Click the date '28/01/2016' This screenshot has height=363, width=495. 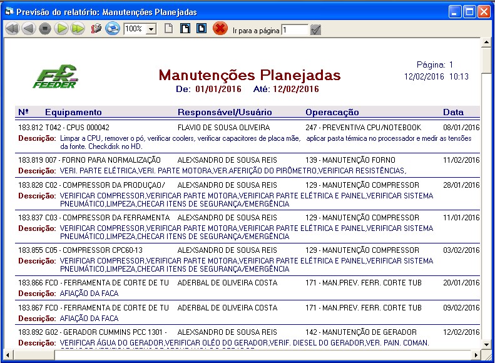[x=461, y=185]
